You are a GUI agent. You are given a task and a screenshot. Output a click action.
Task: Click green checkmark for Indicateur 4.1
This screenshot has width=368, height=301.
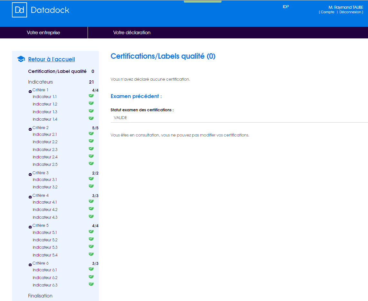pos(91,201)
